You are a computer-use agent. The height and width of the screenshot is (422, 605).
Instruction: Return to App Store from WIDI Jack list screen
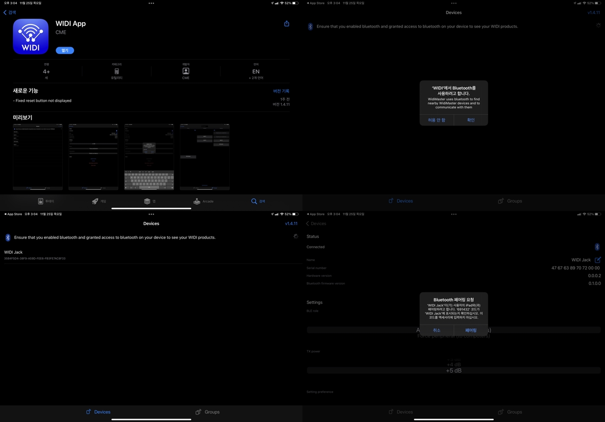pyautogui.click(x=13, y=214)
